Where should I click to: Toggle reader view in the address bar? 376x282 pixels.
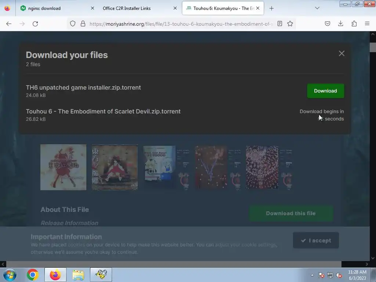[279, 23]
